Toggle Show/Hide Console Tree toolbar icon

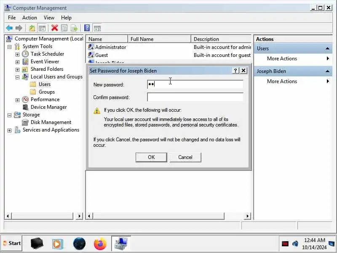(42, 28)
